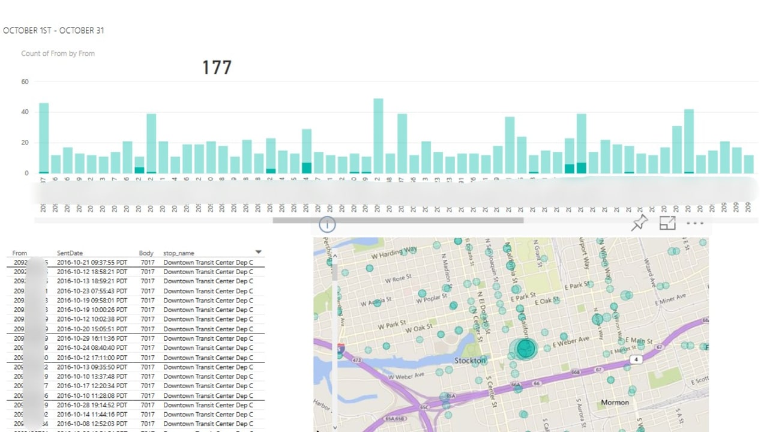Screen dimensions: 761x432
Task: Sort the table by the stop_name column header
Action: point(179,253)
